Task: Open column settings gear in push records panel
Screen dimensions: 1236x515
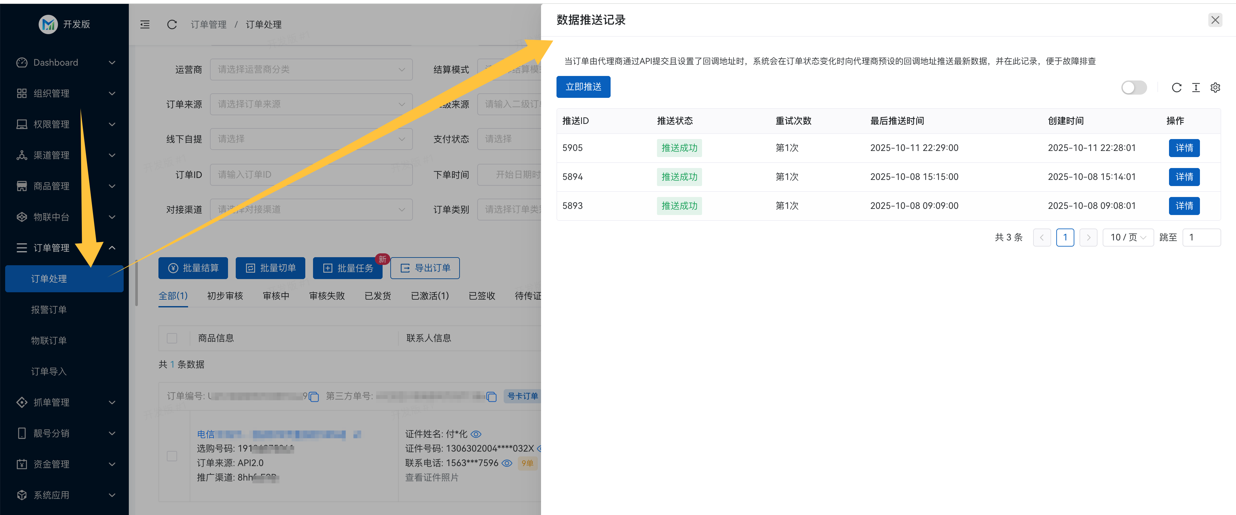Action: [x=1215, y=88]
